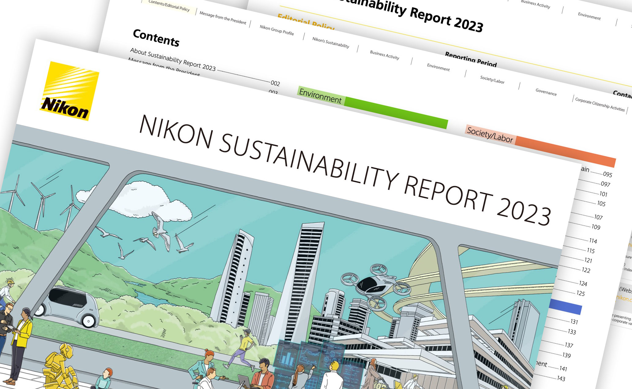Image resolution: width=632 pixels, height=389 pixels.
Task: Select Environment tab on the rear page
Action: point(589,16)
